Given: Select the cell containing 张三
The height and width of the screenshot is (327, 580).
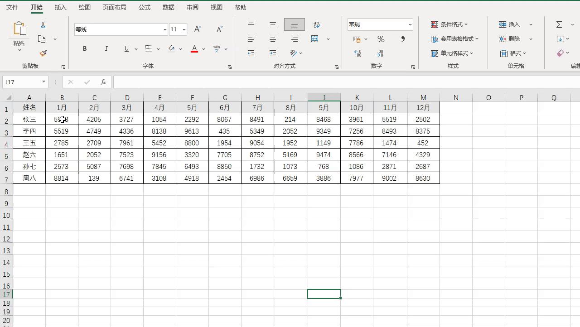Looking at the screenshot, I should click(29, 119).
